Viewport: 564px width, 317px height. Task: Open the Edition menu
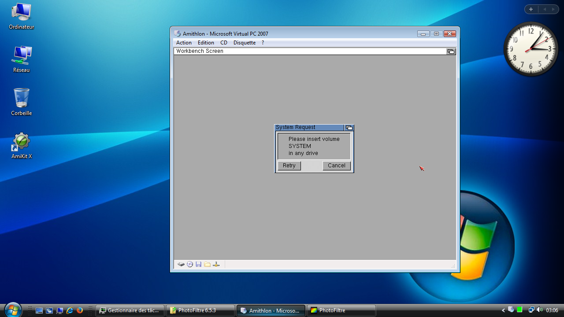point(206,43)
